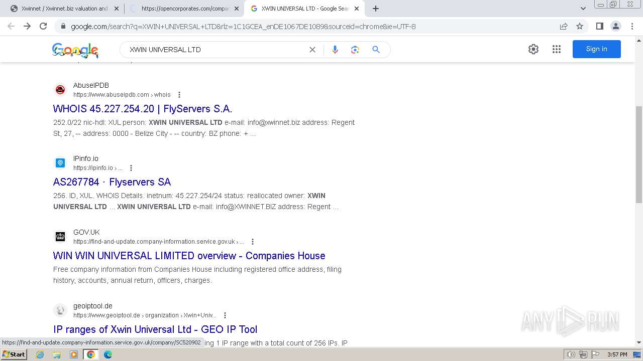View site information lock icon
This screenshot has width=643, height=361.
click(x=63, y=26)
